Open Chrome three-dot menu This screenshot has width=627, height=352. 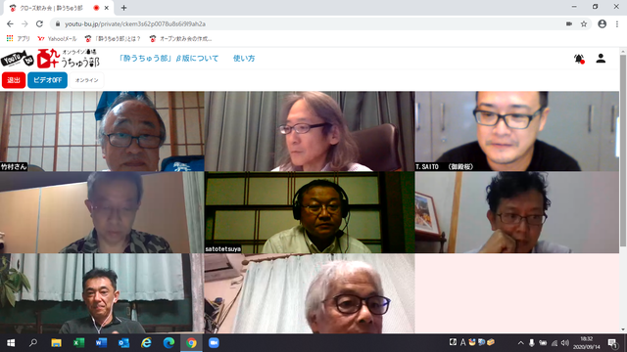point(617,23)
